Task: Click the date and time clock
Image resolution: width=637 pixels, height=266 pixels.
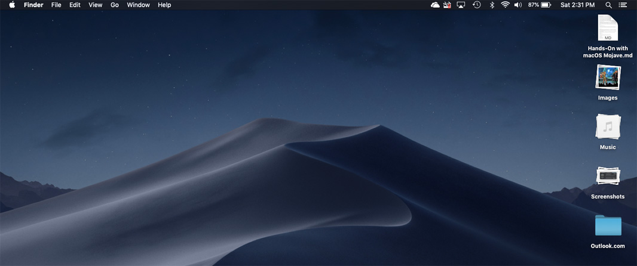Action: (x=577, y=5)
